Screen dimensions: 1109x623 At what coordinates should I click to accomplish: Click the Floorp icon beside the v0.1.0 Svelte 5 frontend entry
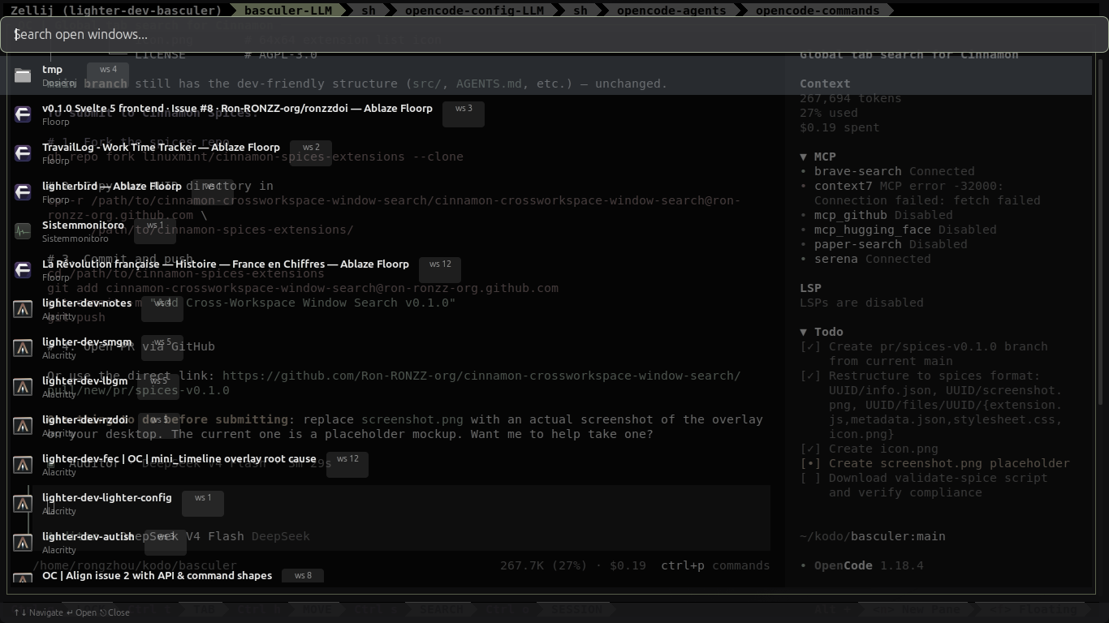23,114
